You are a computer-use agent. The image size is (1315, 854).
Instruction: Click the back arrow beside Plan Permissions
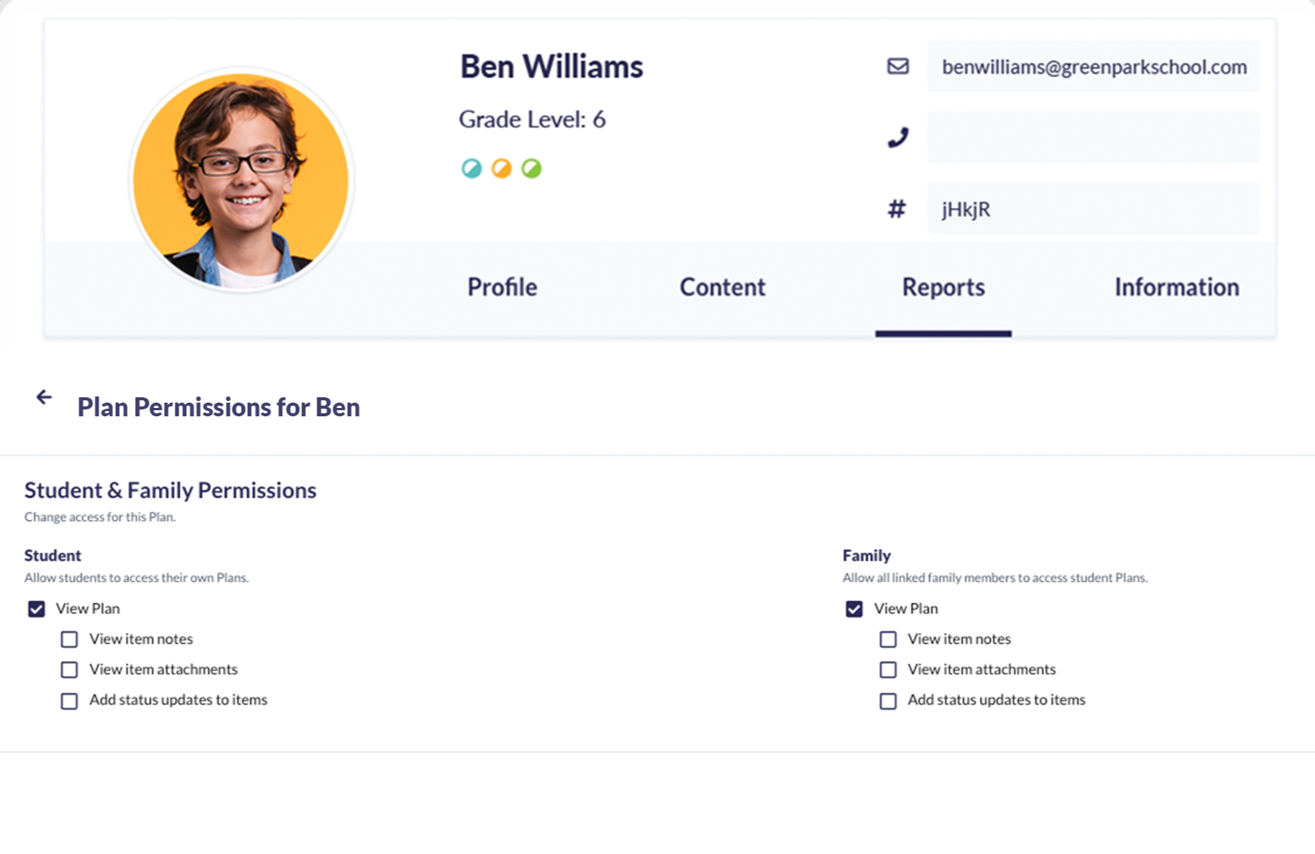tap(44, 397)
